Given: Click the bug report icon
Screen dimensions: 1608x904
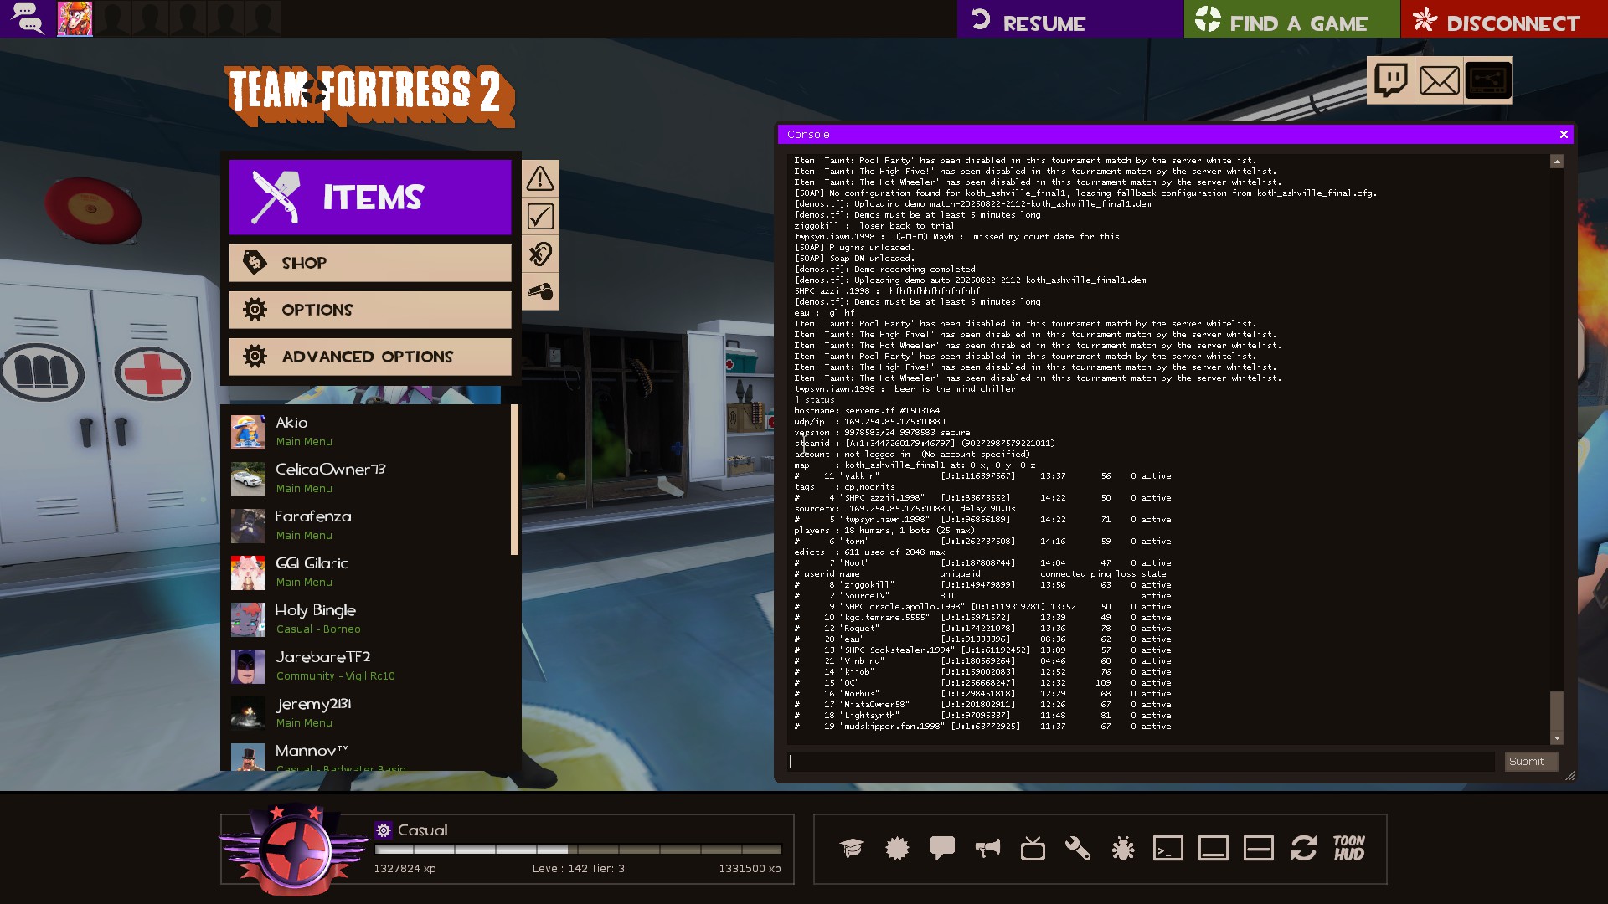Looking at the screenshot, I should (1123, 849).
